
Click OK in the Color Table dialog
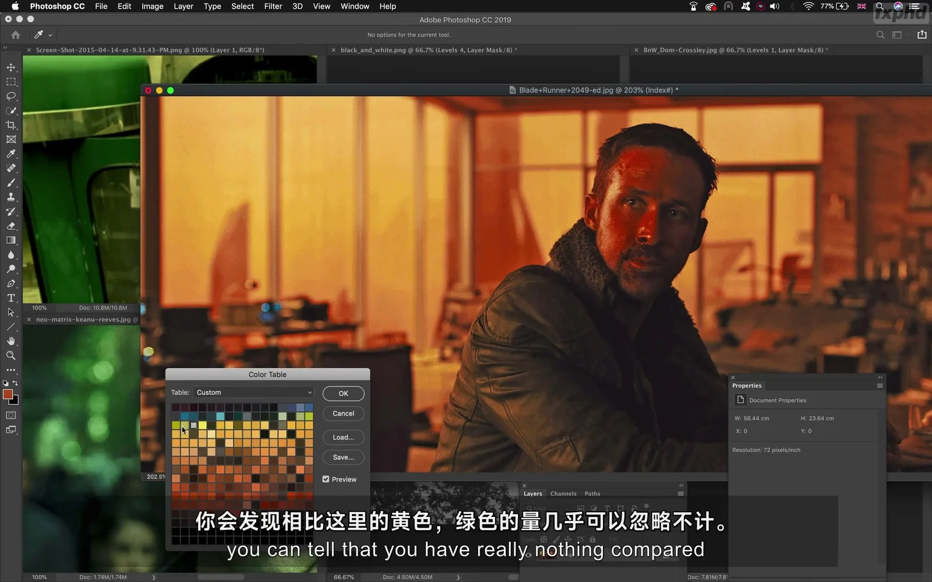pyautogui.click(x=344, y=393)
